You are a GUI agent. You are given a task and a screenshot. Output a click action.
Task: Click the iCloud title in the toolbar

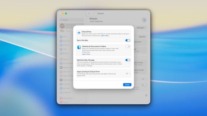(x=101, y=14)
